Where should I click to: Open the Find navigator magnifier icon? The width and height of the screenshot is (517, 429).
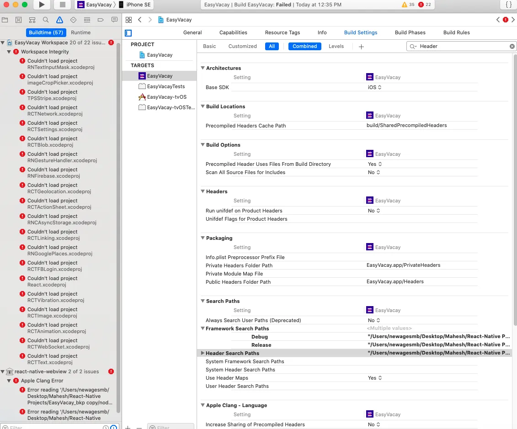pyautogui.click(x=46, y=20)
